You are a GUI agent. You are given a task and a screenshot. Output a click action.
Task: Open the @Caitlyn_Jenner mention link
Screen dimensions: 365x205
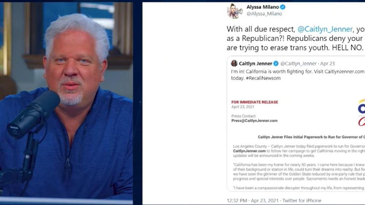coord(325,29)
